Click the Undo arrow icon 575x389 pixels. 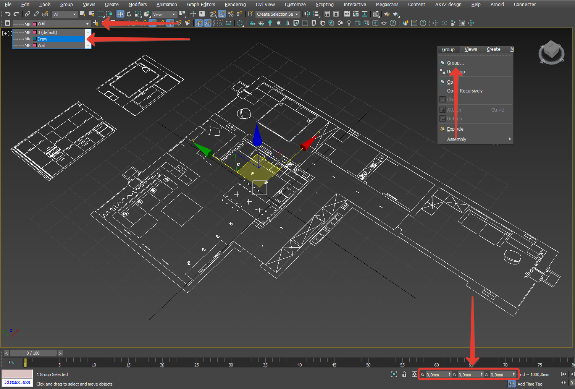coord(8,14)
